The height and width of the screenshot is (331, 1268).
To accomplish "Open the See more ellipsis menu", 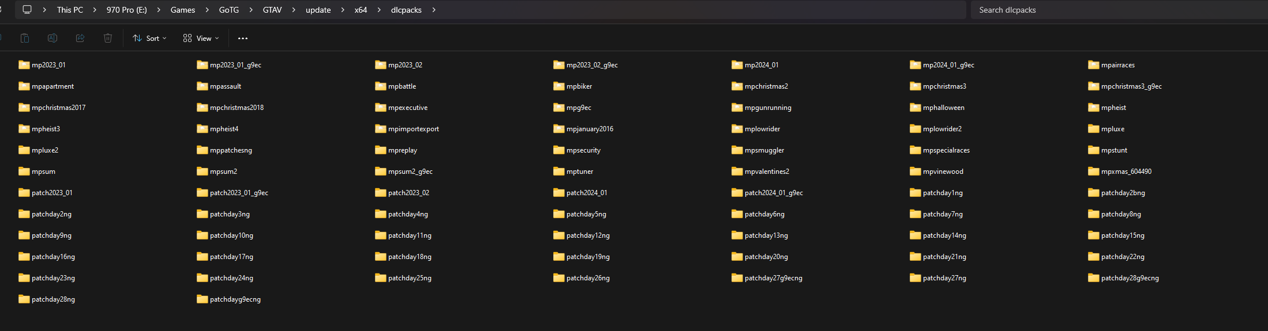I will pyautogui.click(x=243, y=38).
